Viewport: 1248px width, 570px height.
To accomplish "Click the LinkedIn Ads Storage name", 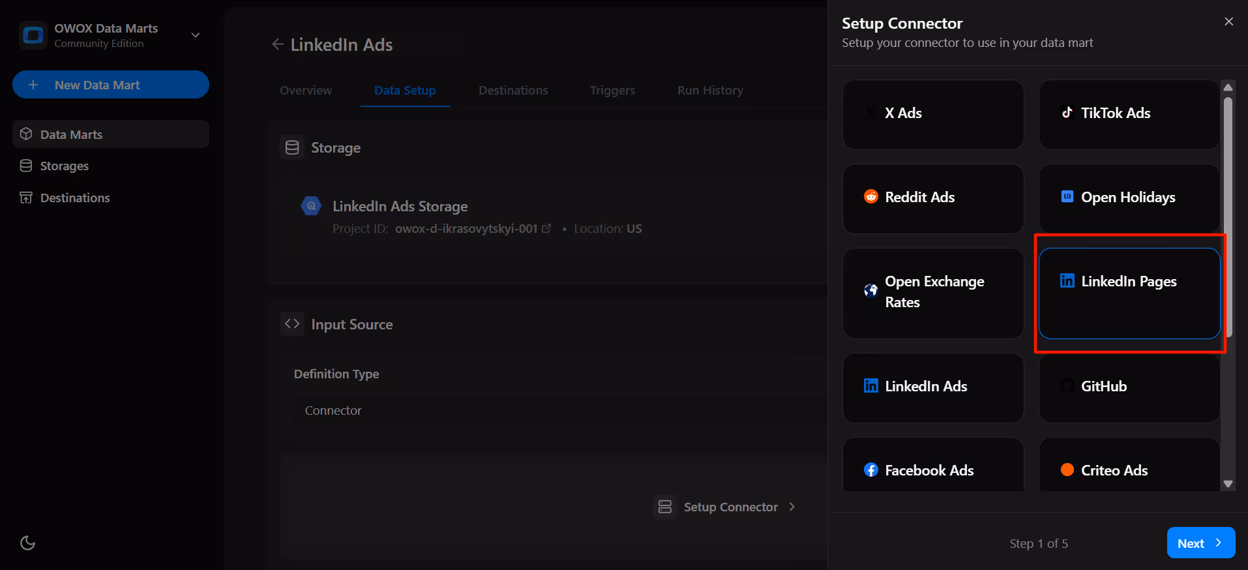I will click(400, 206).
